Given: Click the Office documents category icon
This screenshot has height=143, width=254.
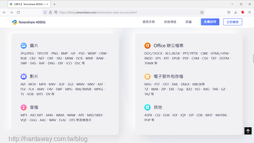Looking at the screenshot, I should tap(147, 46).
